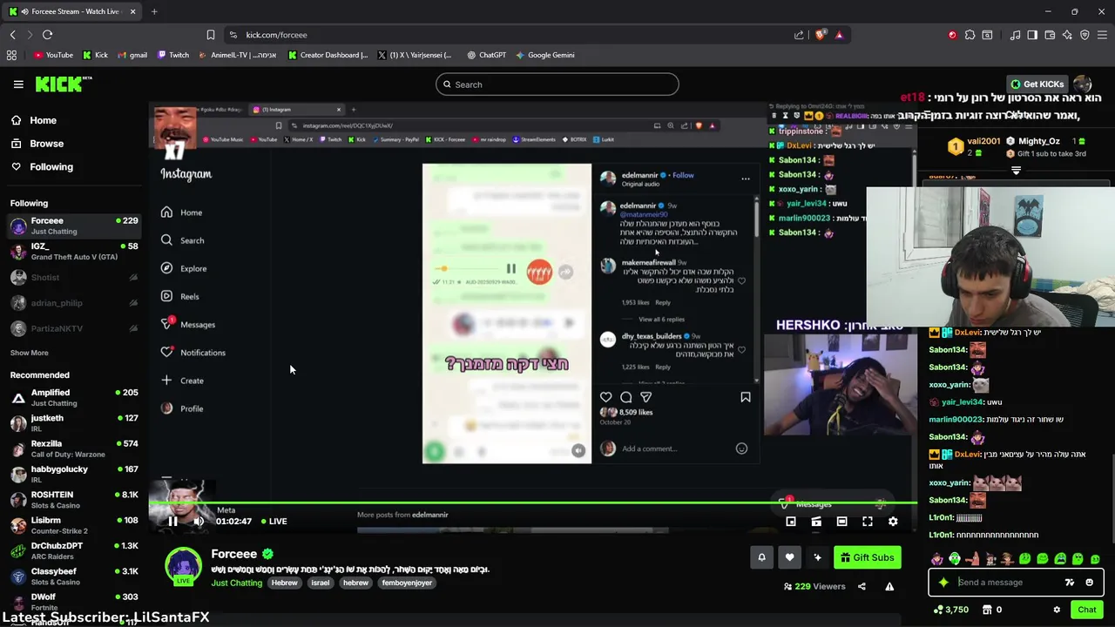This screenshot has width=1115, height=627.
Task: Mute the stream volume speaker icon
Action: coord(199,522)
